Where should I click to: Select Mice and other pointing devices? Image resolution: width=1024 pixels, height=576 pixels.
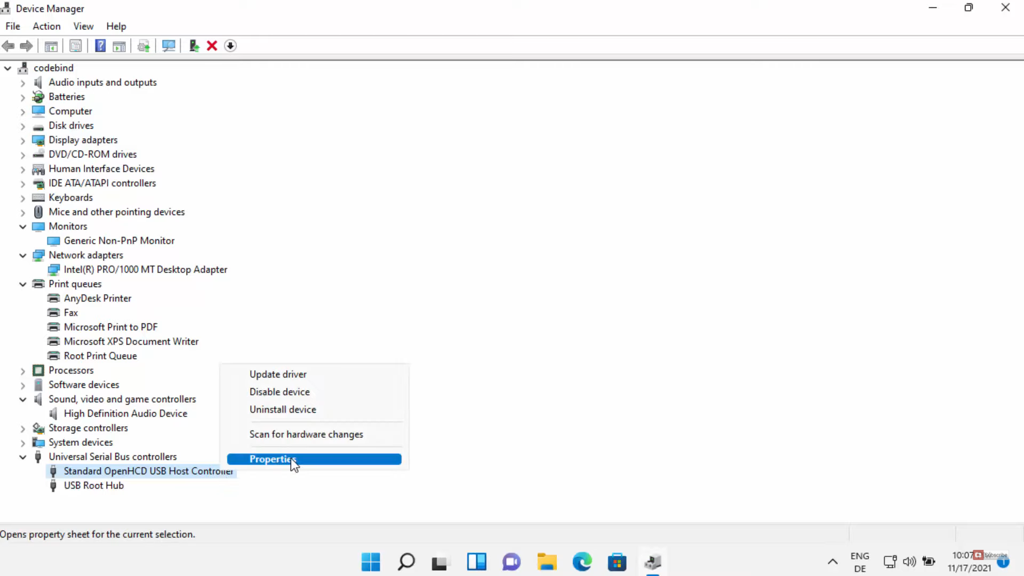tap(116, 212)
